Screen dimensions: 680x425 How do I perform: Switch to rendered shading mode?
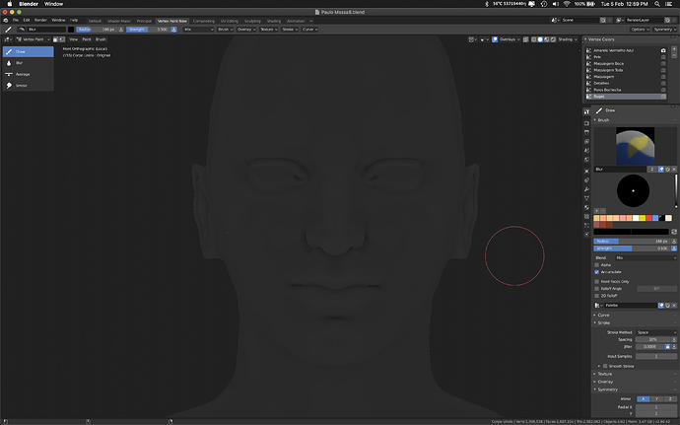(553, 39)
